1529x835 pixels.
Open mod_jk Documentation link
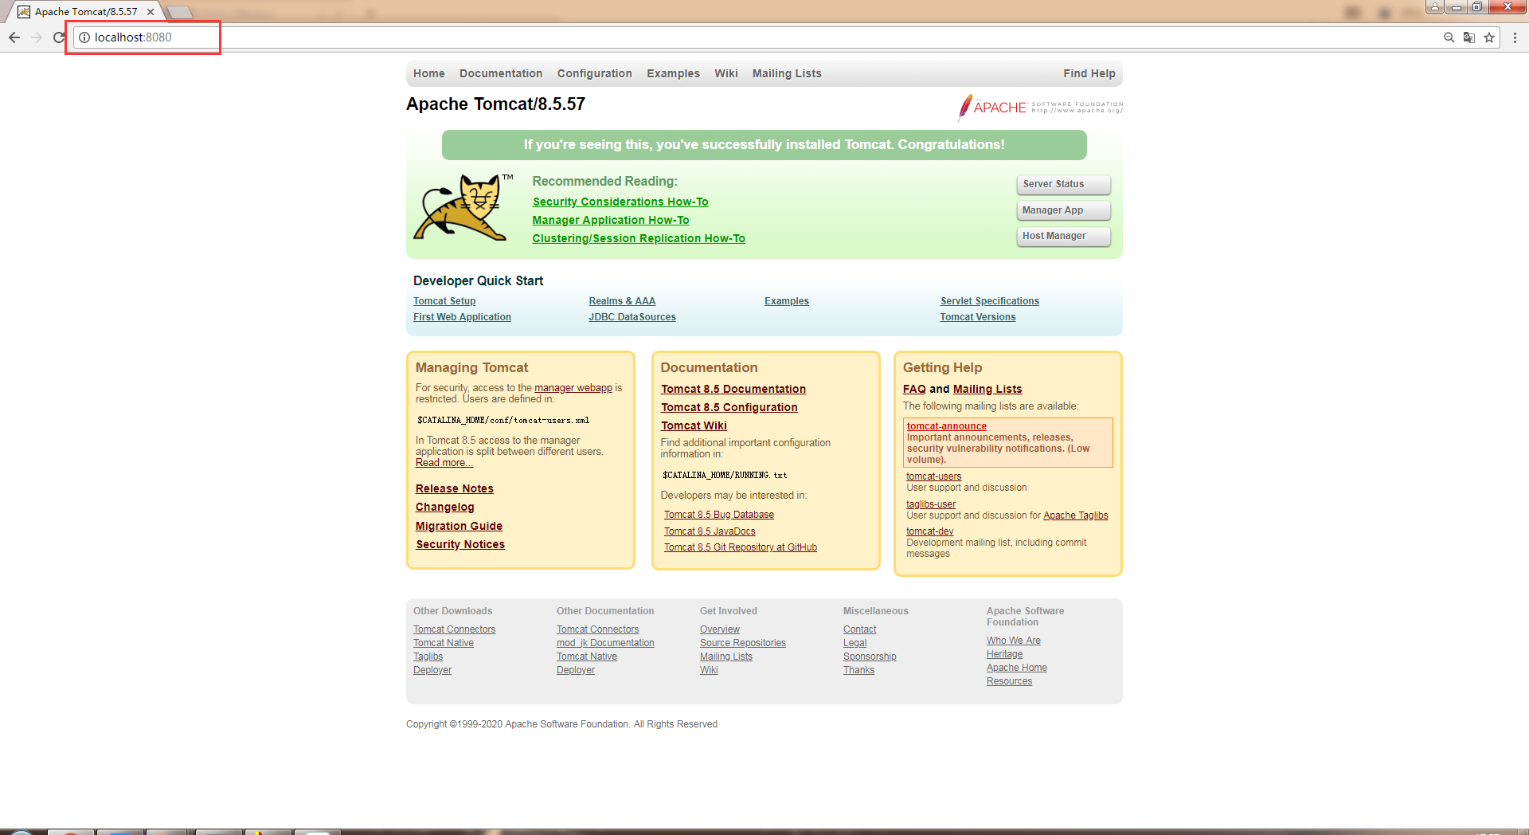(x=605, y=643)
